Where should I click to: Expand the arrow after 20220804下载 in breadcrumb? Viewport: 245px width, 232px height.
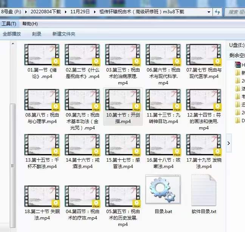pos(67,12)
